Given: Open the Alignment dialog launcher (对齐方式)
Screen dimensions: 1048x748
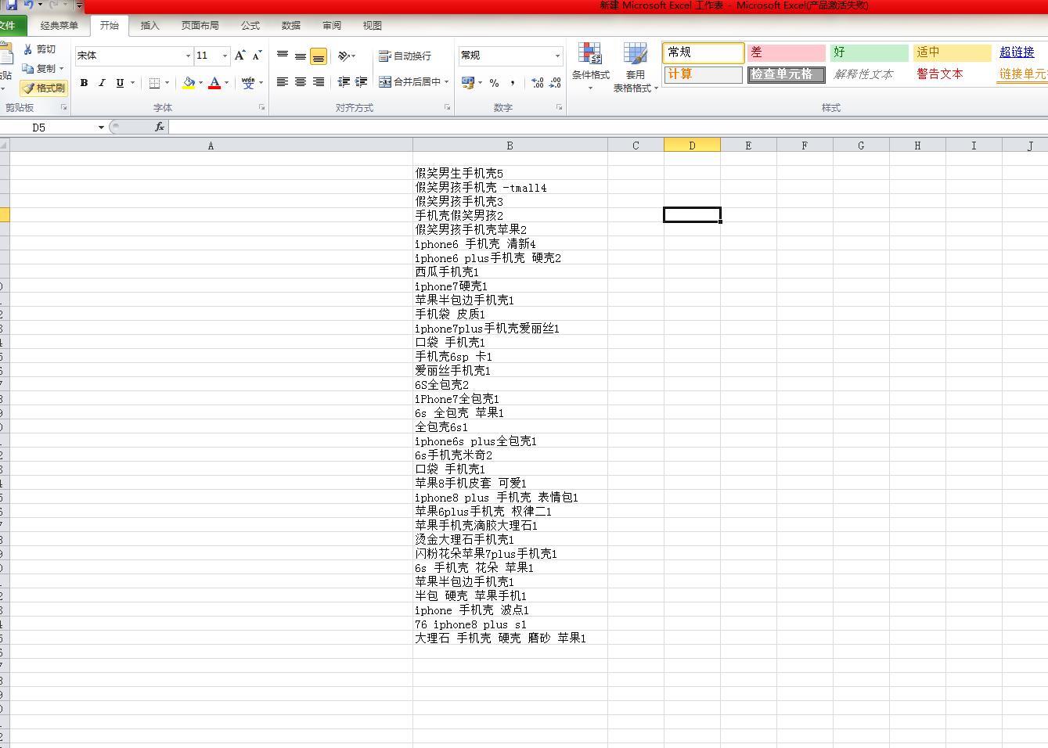Looking at the screenshot, I should coord(447,107).
